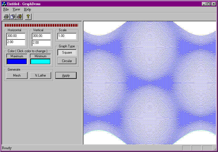Switch graph type to Circular

67,61
